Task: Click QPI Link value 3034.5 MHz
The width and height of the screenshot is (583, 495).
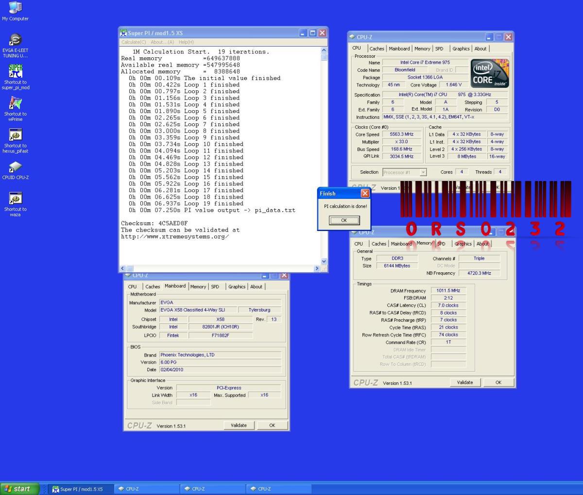Action: tap(402, 156)
